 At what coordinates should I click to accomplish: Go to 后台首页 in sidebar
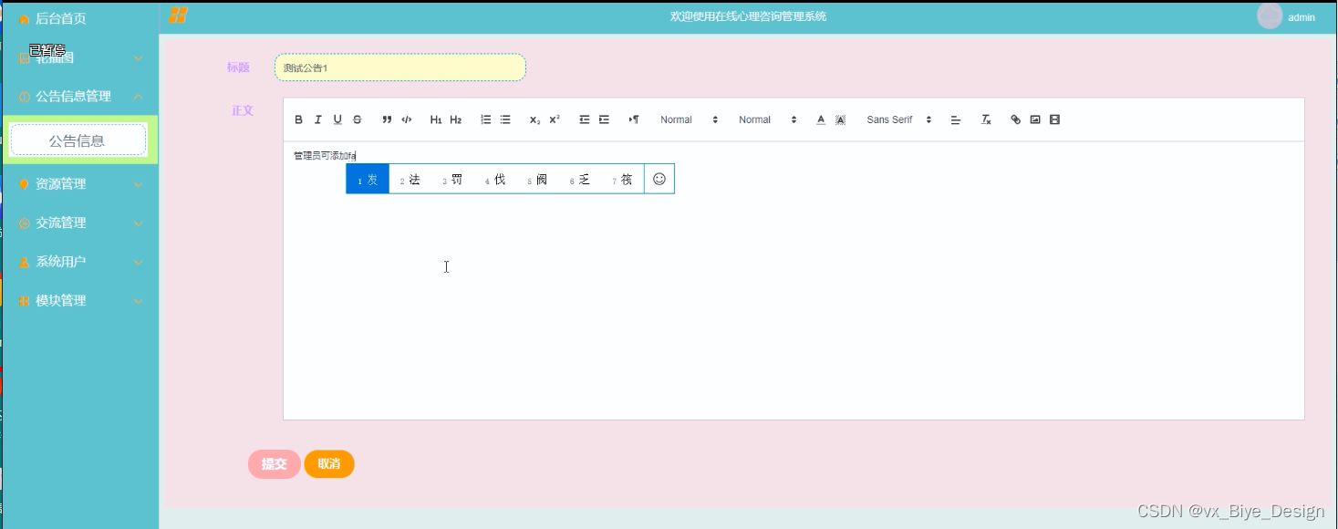(x=60, y=18)
